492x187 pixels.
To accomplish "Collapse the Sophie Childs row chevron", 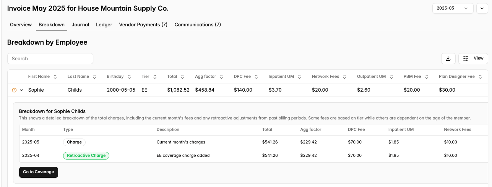I will tap(22, 90).
